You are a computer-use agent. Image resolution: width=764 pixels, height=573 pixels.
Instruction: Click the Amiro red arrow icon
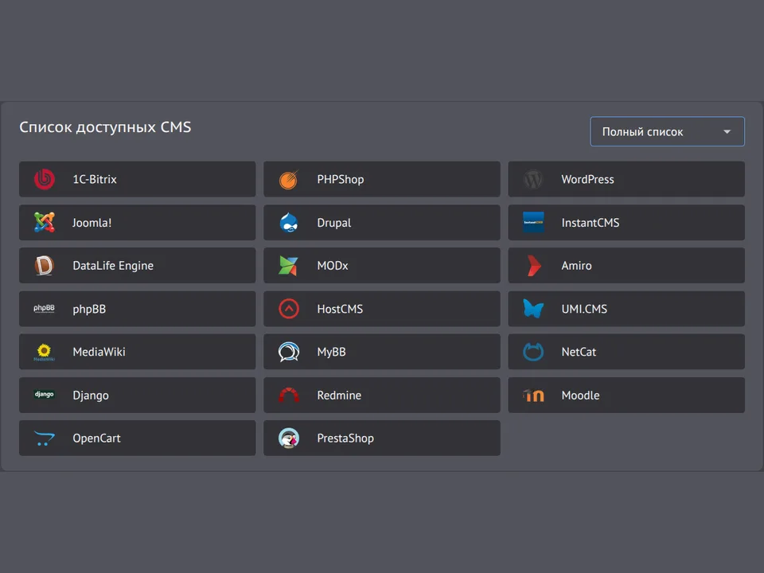pos(534,266)
